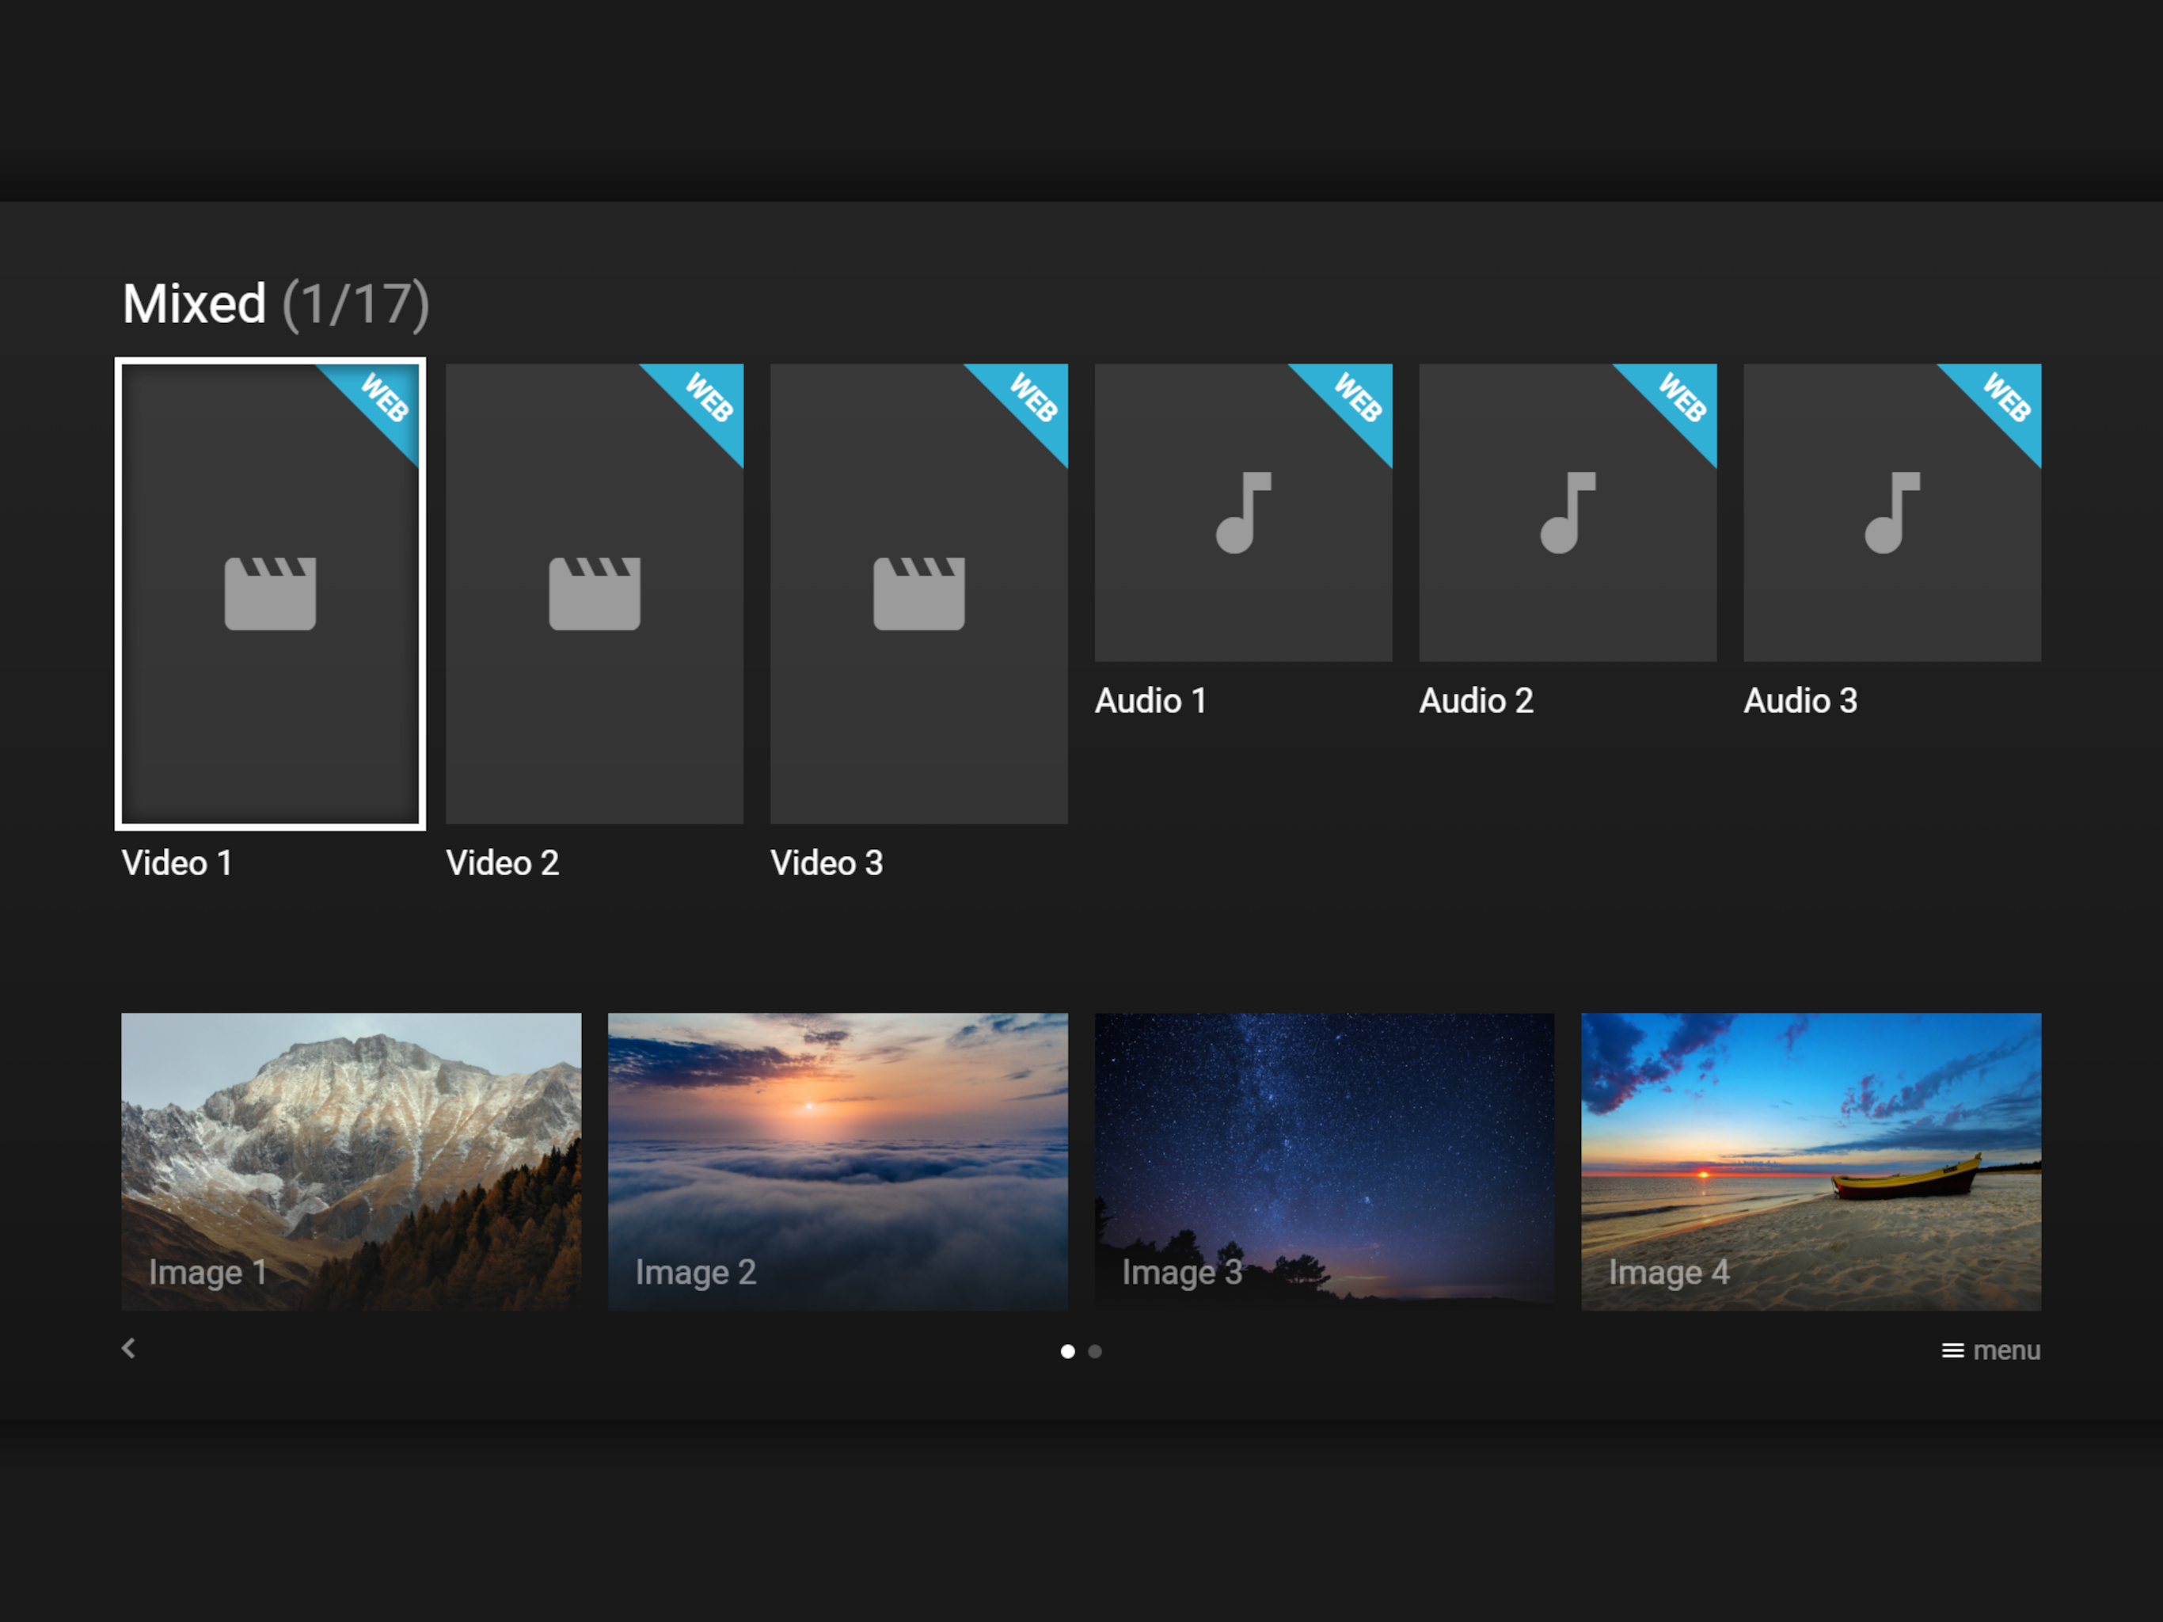The height and width of the screenshot is (1622, 2163).
Task: Open the Image 4 beach boat thumbnail
Action: click(1810, 1160)
